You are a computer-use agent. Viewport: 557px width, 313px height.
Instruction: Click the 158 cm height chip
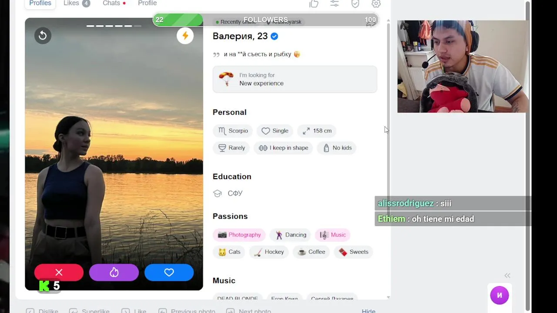coord(317,131)
